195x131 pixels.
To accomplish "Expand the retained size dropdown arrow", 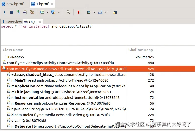I will [x=94, y=12].
